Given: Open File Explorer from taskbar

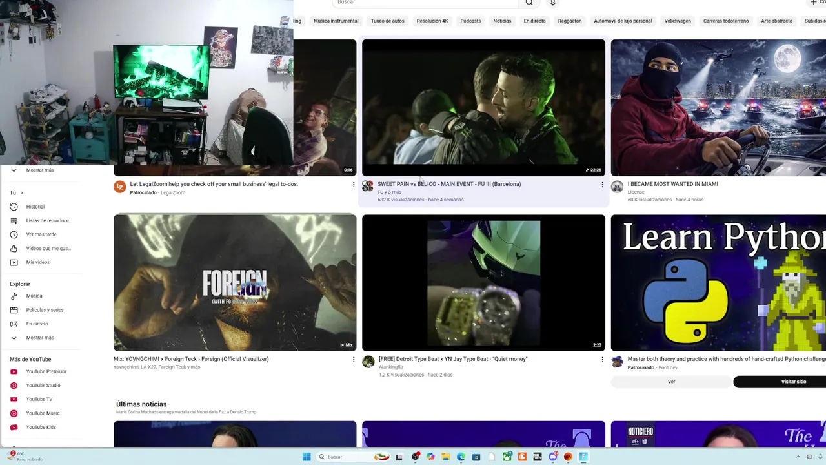Looking at the screenshot, I should click(x=445, y=457).
